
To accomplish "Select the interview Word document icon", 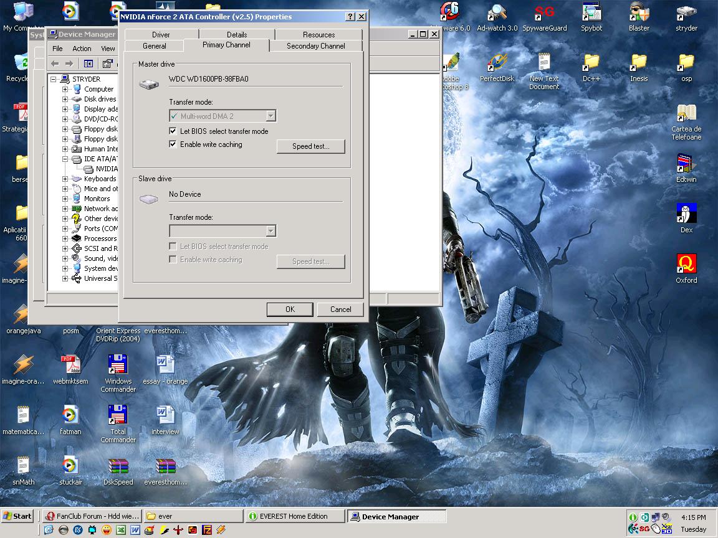I will [165, 420].
